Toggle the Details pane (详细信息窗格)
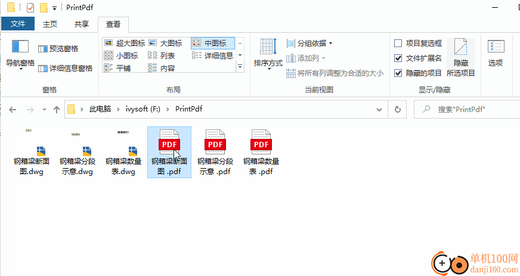This screenshot has height=276, width=520. 66,68
